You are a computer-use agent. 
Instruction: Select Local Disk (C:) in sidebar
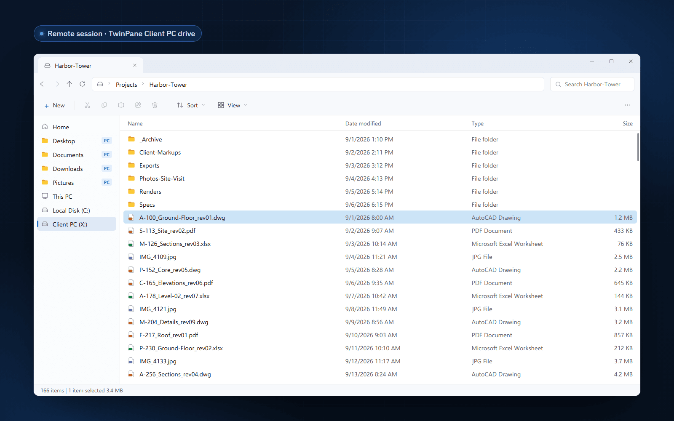click(x=77, y=210)
